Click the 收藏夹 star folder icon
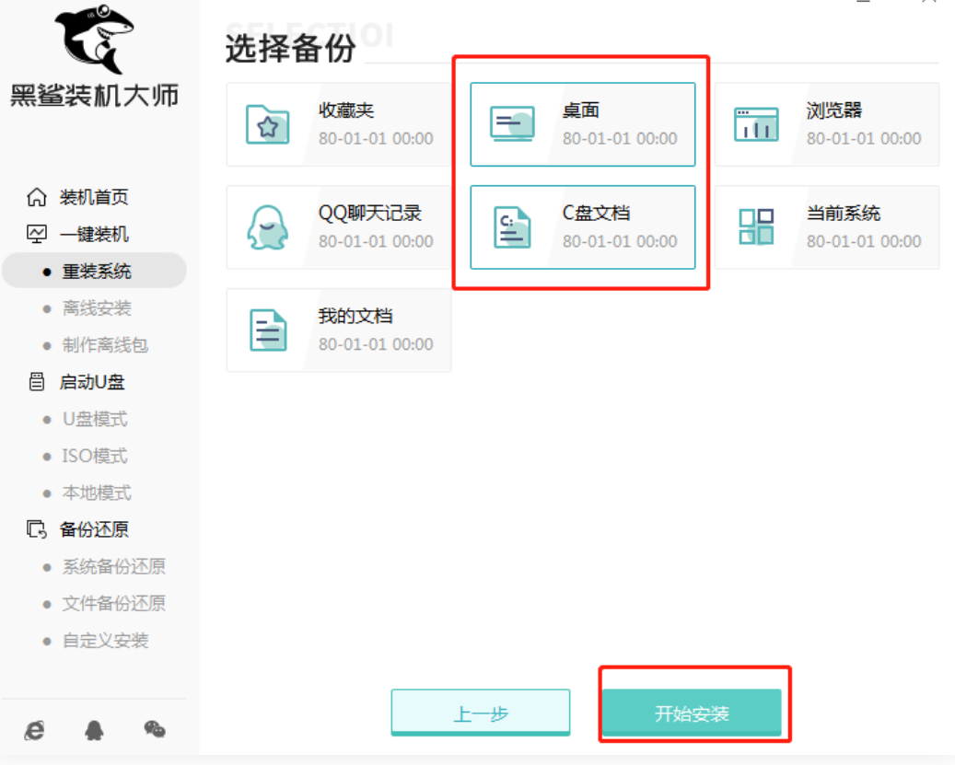 268,125
